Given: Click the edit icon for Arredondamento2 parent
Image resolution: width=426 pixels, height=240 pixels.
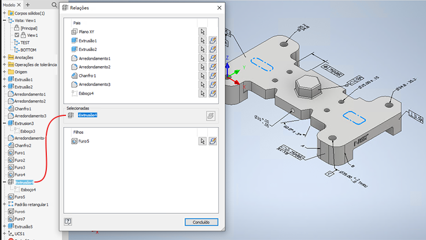Looking at the screenshot, I should coord(213,67).
